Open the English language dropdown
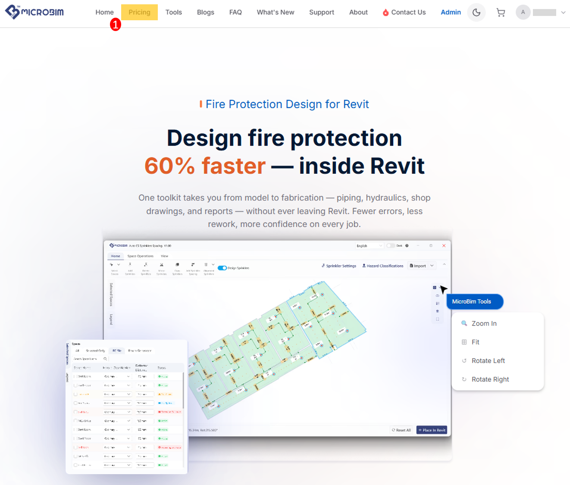 369,246
